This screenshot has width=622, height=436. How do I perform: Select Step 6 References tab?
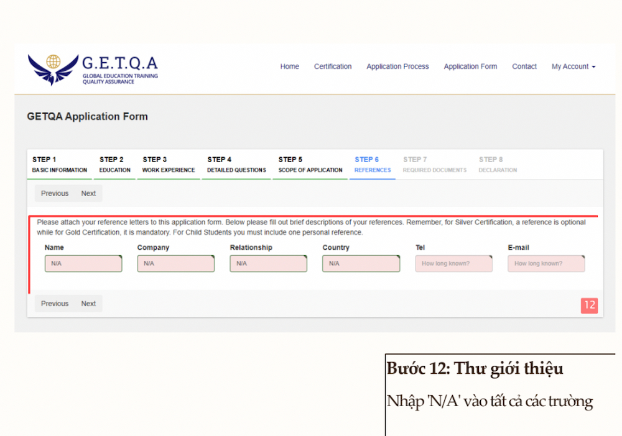point(373,165)
